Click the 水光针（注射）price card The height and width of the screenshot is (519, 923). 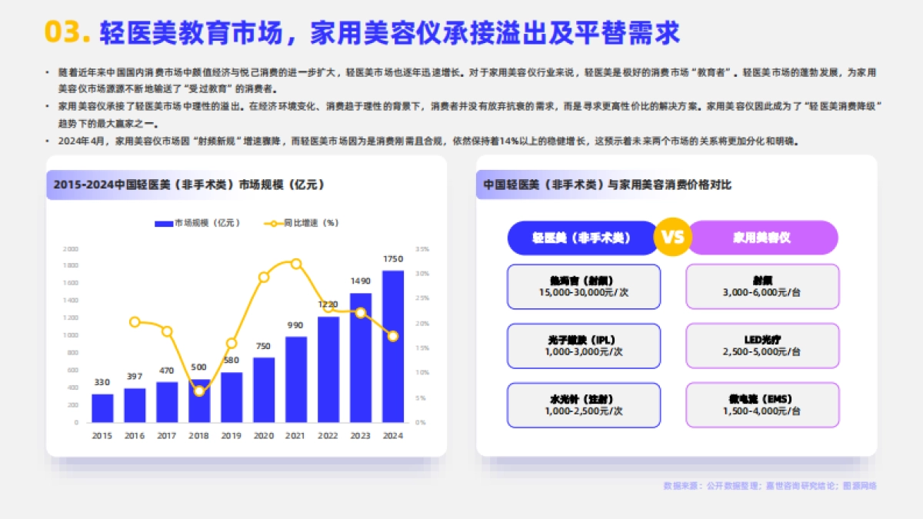point(583,405)
